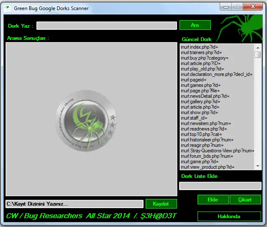Select dork inurl:gallery.php?id=

coord(200,102)
